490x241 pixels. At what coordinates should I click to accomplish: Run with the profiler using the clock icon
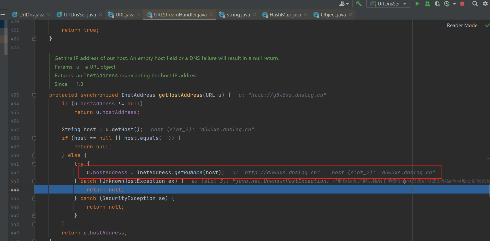pos(447,4)
